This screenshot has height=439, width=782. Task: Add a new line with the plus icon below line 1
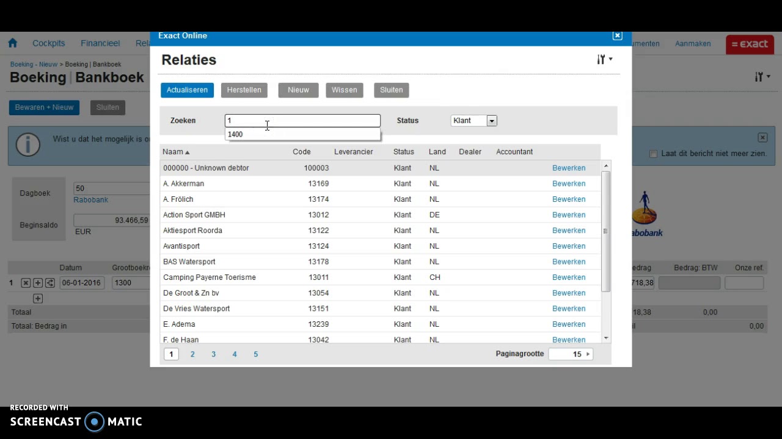(x=38, y=298)
